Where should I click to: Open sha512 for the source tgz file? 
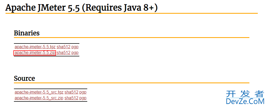pos(71,92)
